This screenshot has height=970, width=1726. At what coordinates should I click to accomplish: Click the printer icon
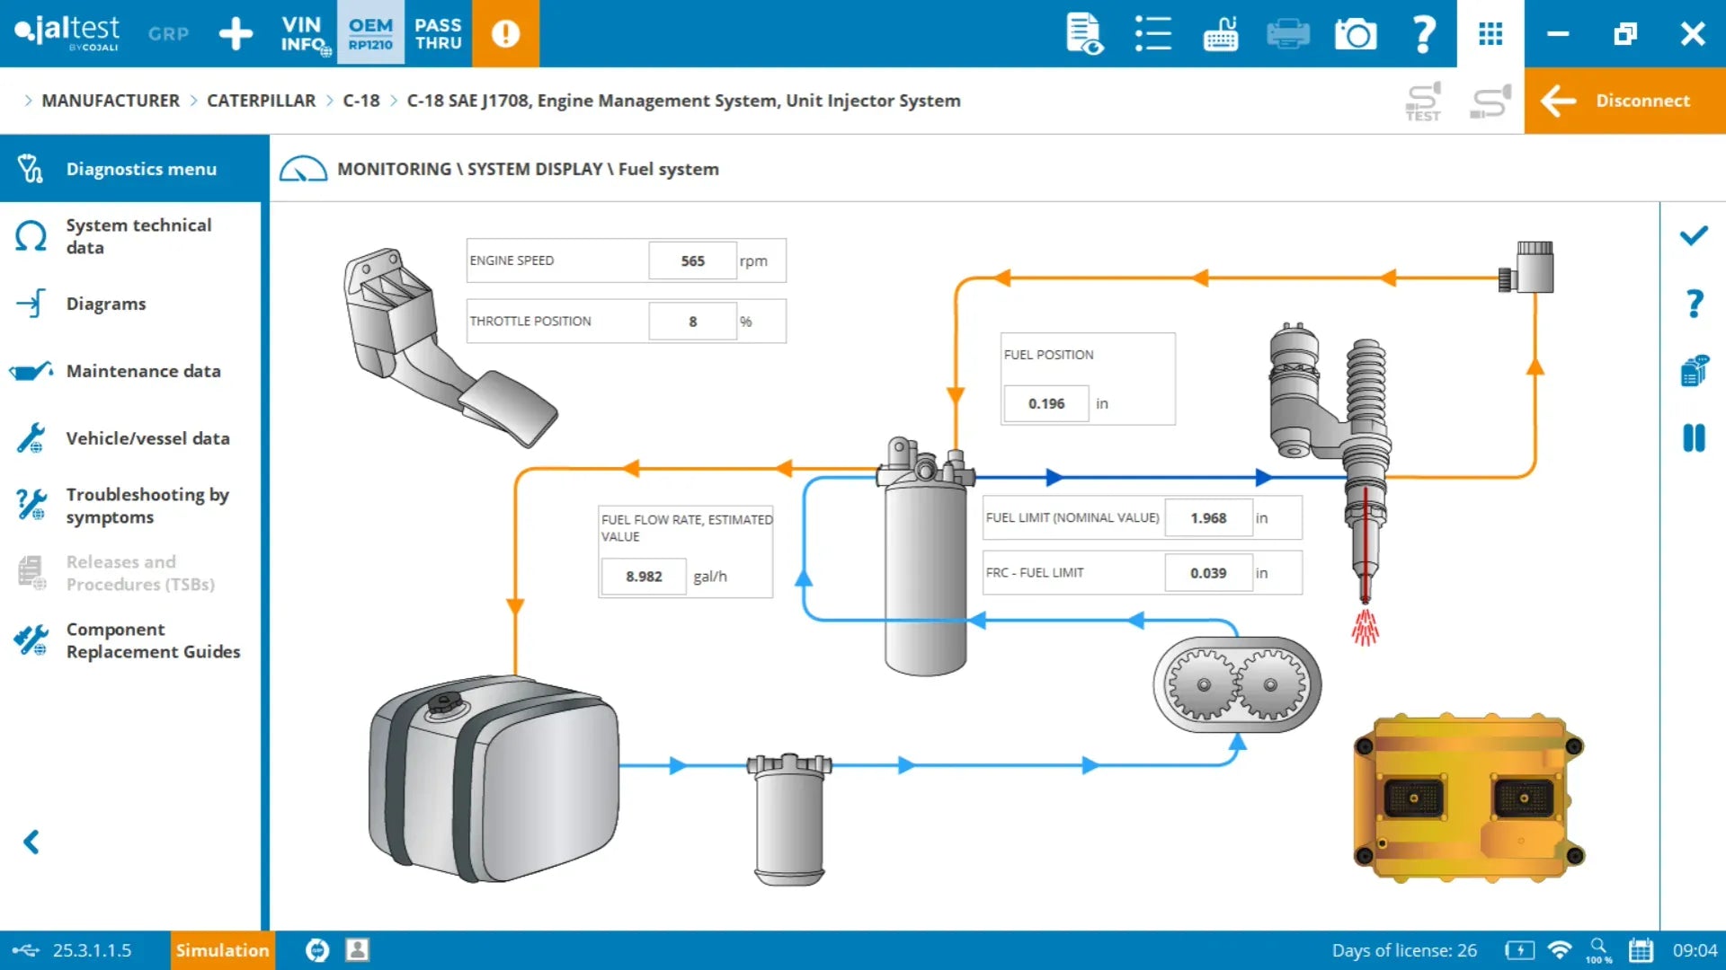click(x=1287, y=33)
